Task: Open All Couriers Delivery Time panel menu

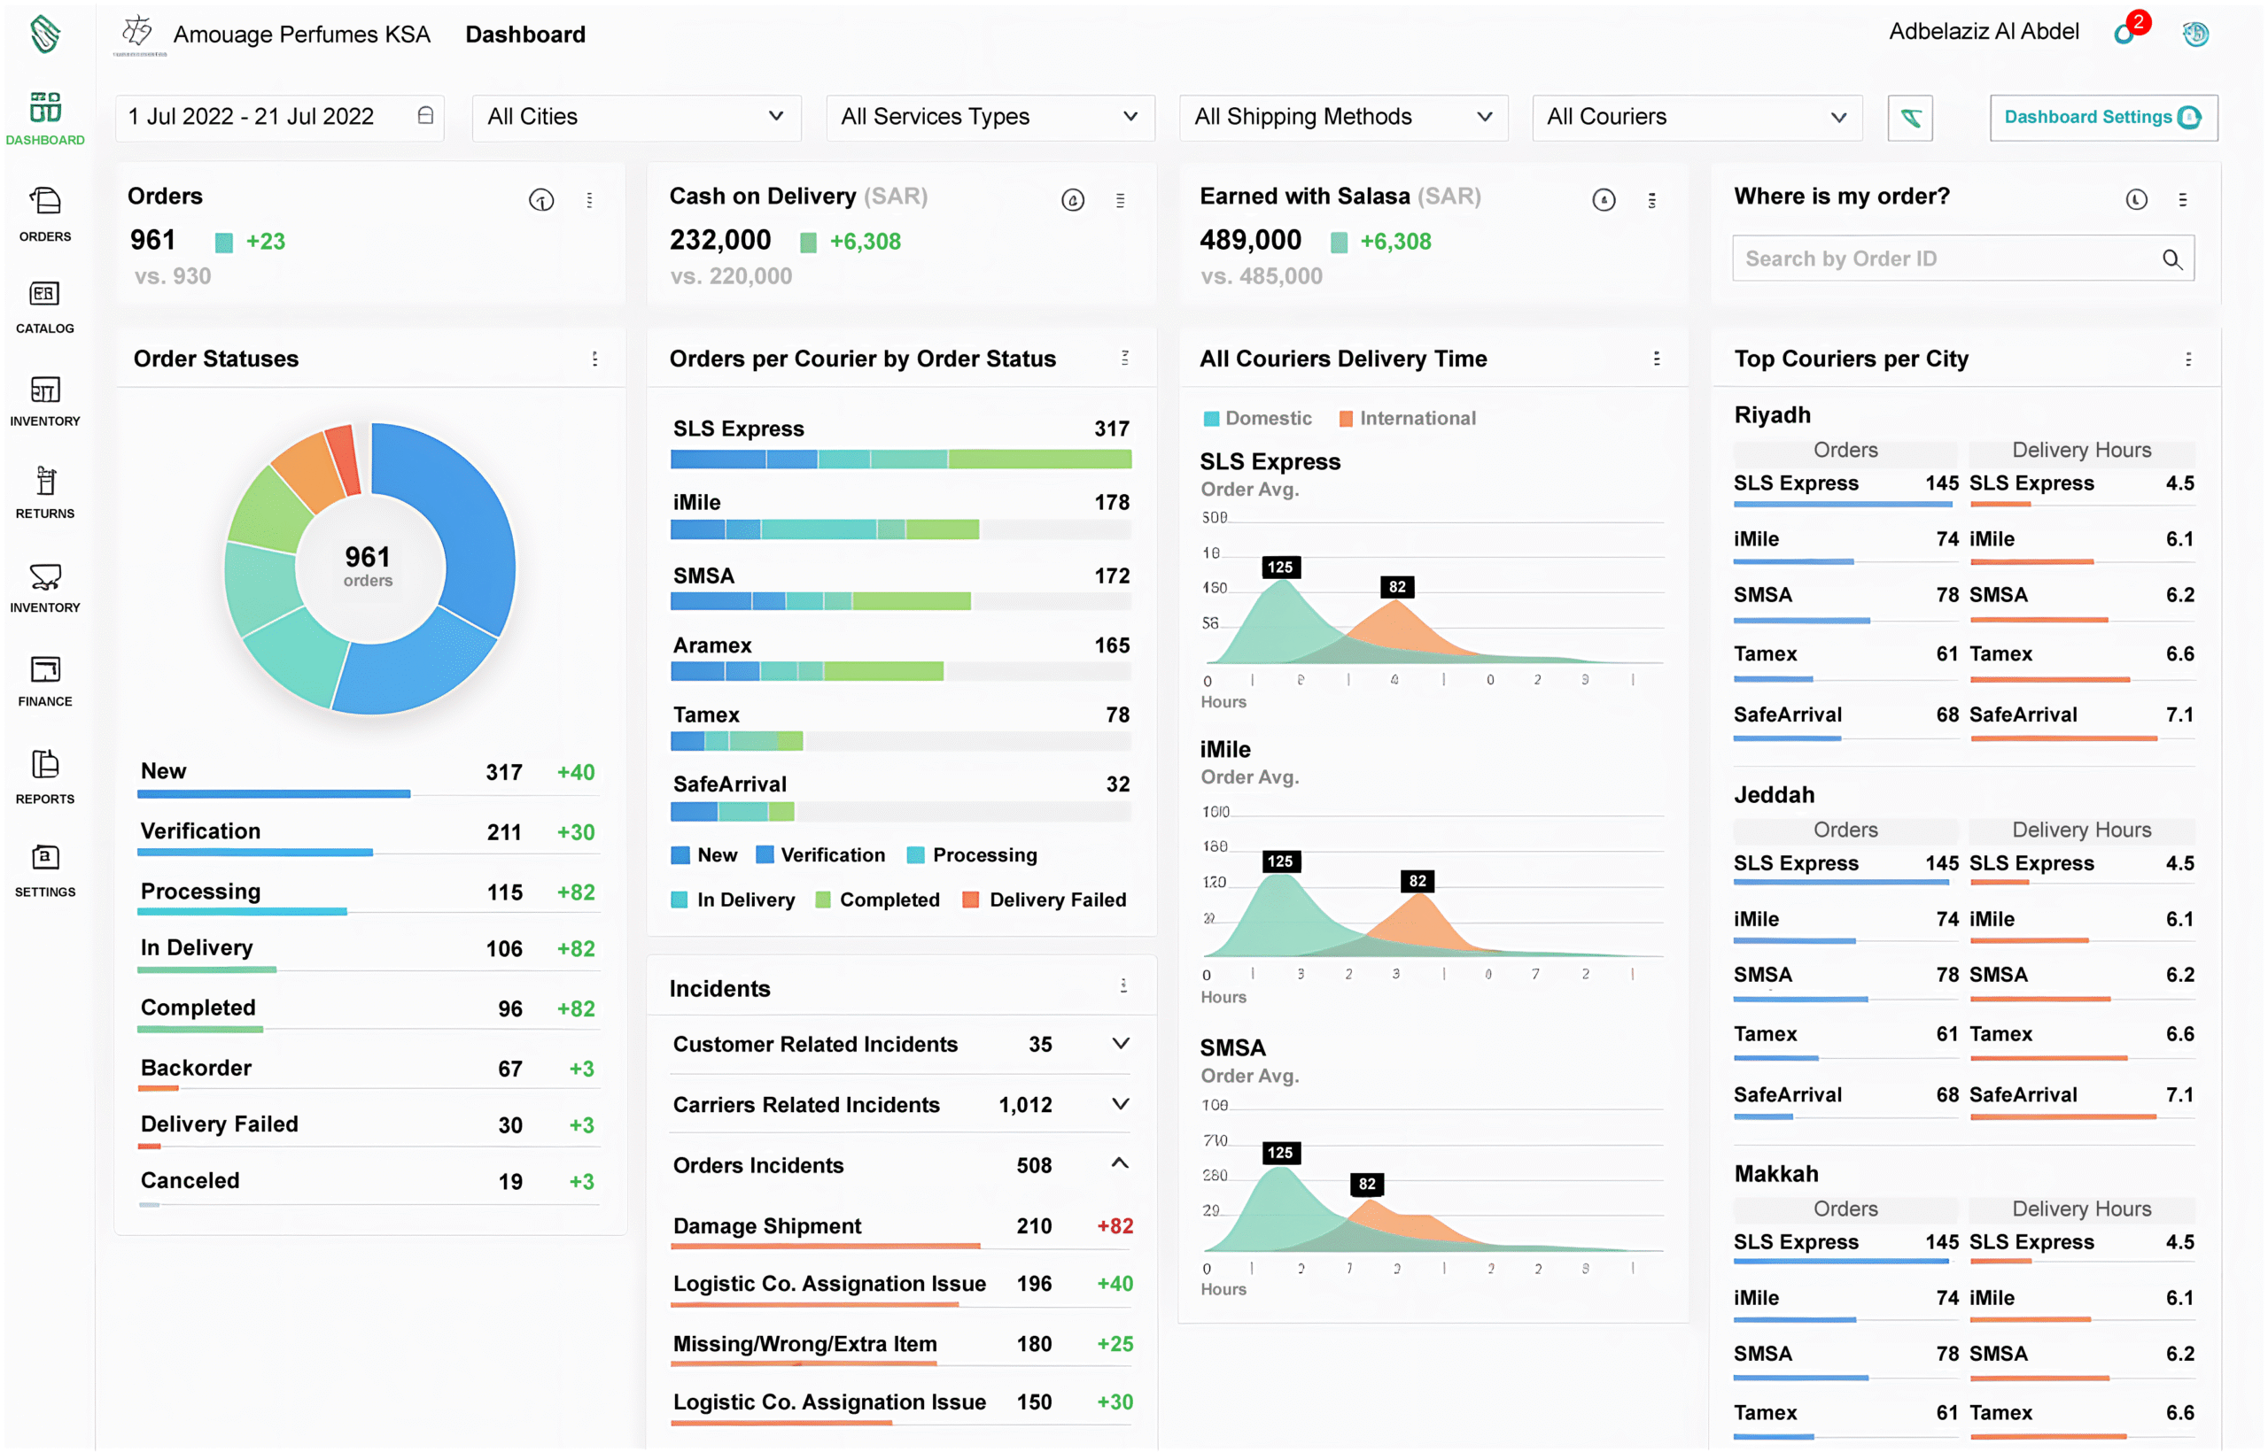Action: click(1656, 359)
